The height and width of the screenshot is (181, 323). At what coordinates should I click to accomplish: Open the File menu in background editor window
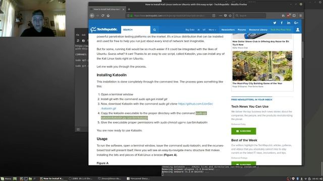(77, 35)
